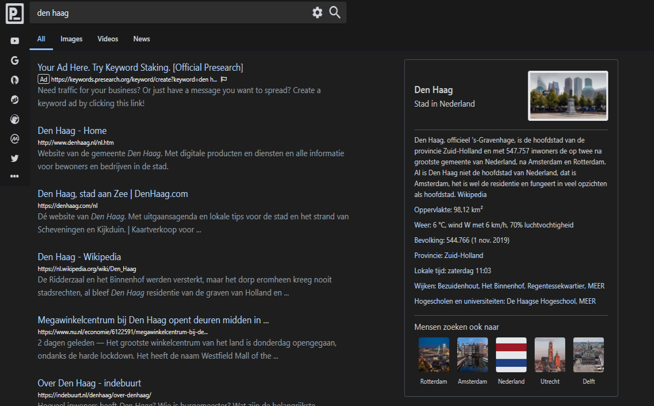Click 'Mensen zoeken ook naar' heading
654x406 pixels.
(x=457, y=327)
